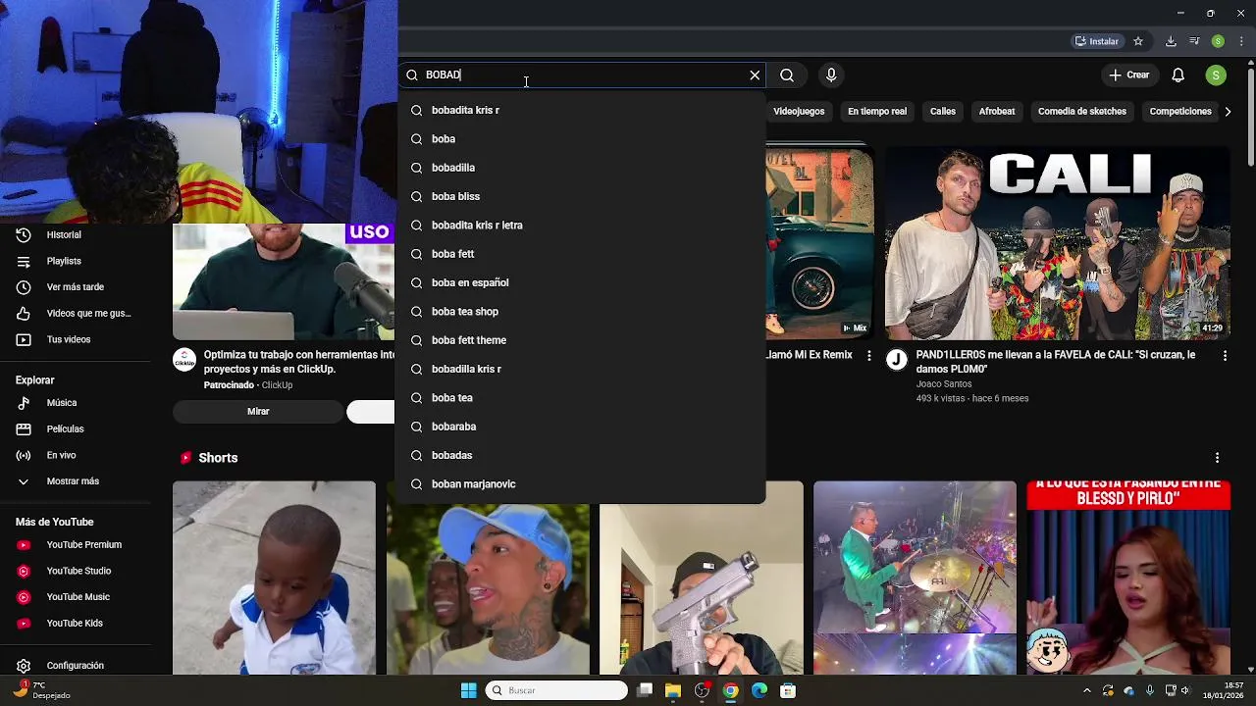This screenshot has width=1256, height=706.
Task: Open the Joaco Santos channel avatar
Action: click(x=897, y=360)
